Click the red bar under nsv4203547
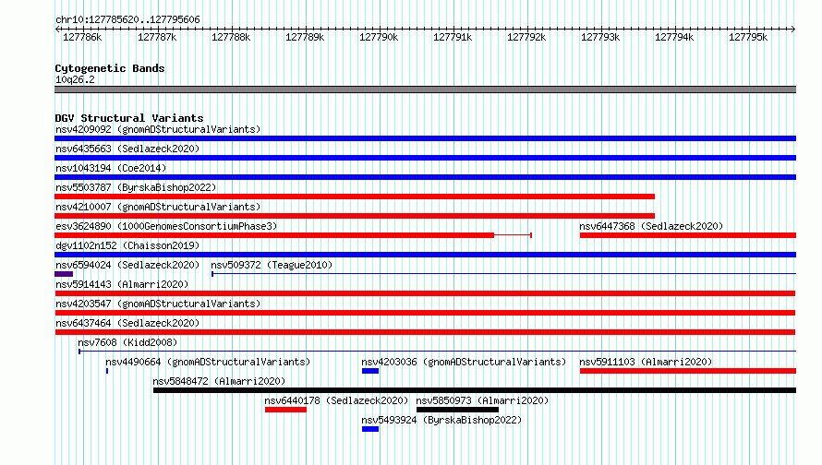The image size is (822, 465). click(425, 313)
